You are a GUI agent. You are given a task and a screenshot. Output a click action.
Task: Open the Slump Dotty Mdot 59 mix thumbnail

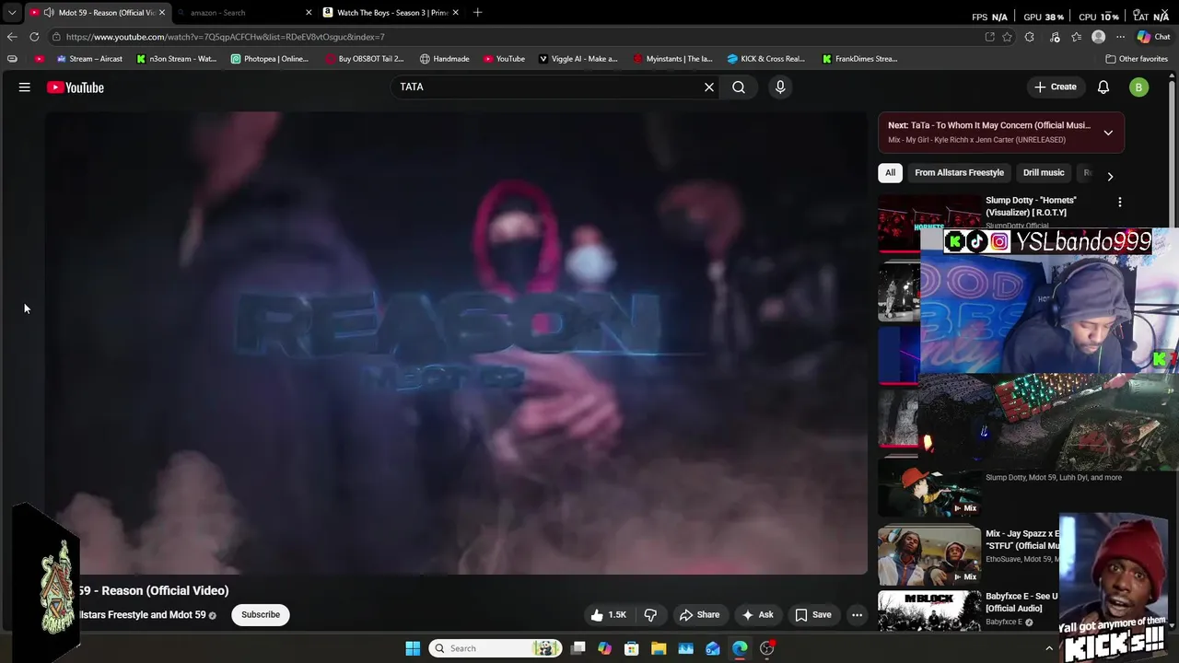click(929, 488)
